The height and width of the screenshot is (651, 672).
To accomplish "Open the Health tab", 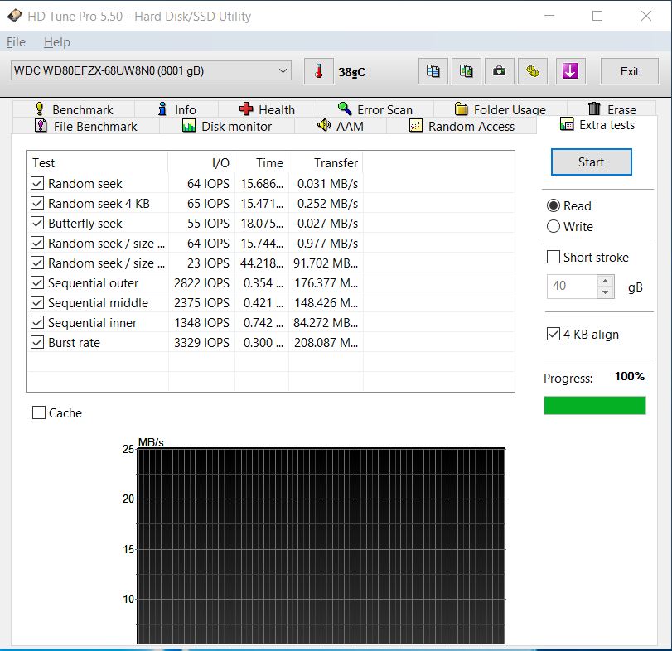I will pyautogui.click(x=266, y=109).
